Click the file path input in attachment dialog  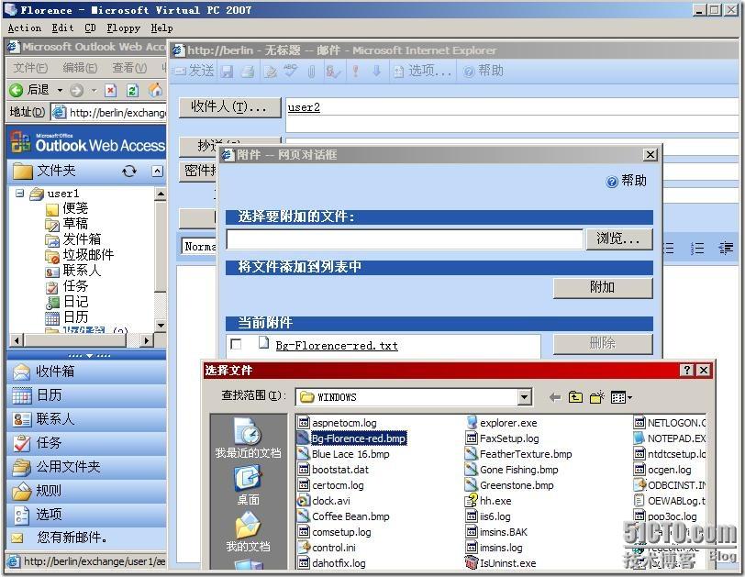click(405, 239)
